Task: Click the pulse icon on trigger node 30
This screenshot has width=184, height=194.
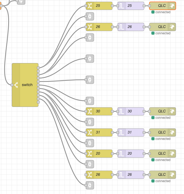Action: tap(122, 111)
